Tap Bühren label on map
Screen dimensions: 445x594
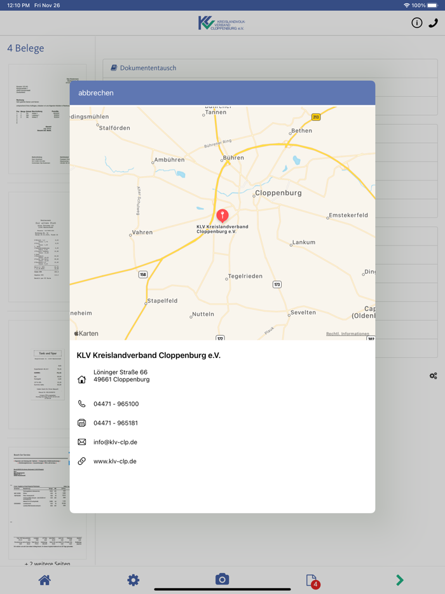tap(233, 158)
